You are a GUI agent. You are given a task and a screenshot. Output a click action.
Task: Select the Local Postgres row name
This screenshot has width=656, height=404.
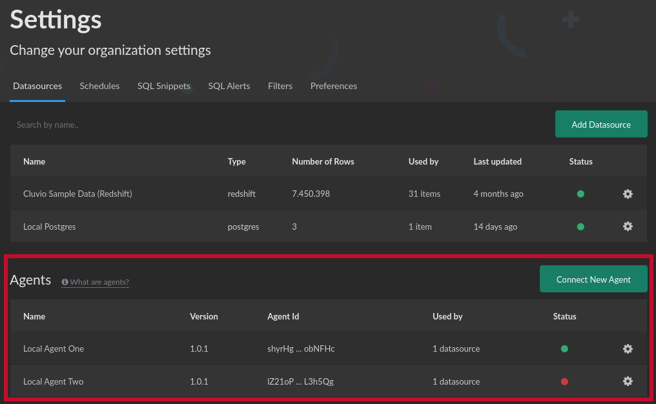(x=49, y=227)
